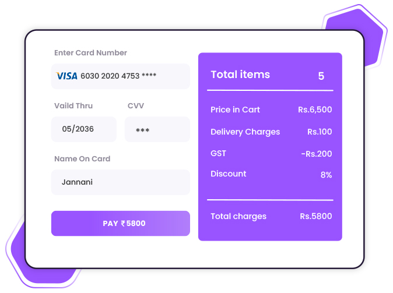Click the total items count 5
Viewport: 393px width, 293px height.
pyautogui.click(x=321, y=76)
